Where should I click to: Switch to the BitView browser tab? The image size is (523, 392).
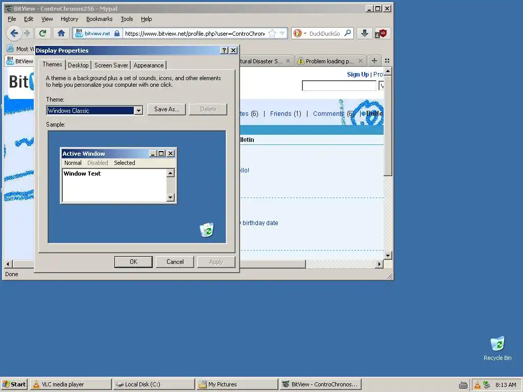click(20, 61)
